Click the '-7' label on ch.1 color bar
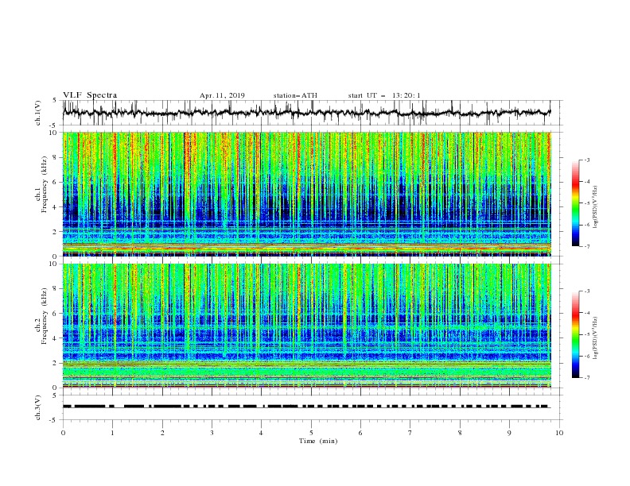The width and height of the screenshot is (630, 486). coord(586,247)
